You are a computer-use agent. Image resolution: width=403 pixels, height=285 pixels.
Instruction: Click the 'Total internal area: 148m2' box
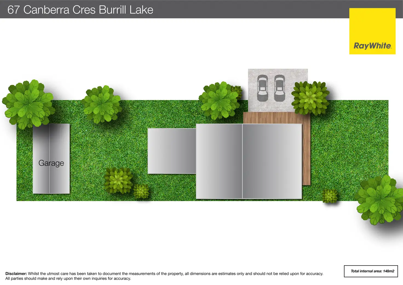(x=371, y=271)
